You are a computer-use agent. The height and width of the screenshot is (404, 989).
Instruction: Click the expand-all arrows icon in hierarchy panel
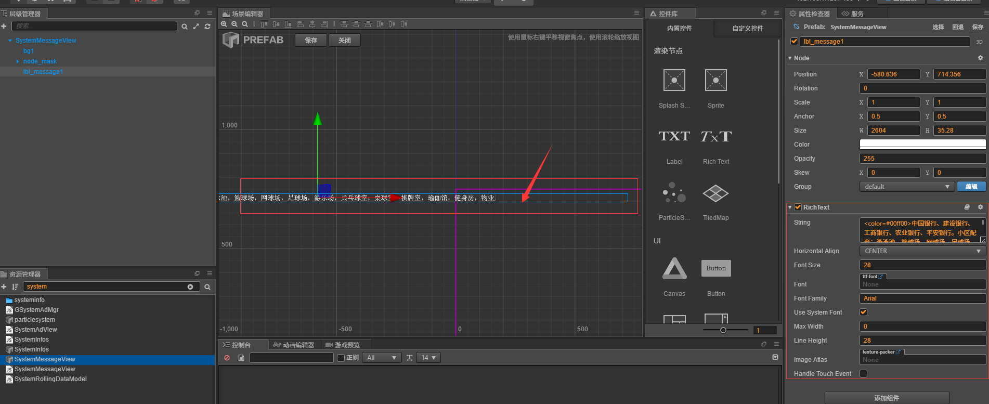(x=196, y=27)
